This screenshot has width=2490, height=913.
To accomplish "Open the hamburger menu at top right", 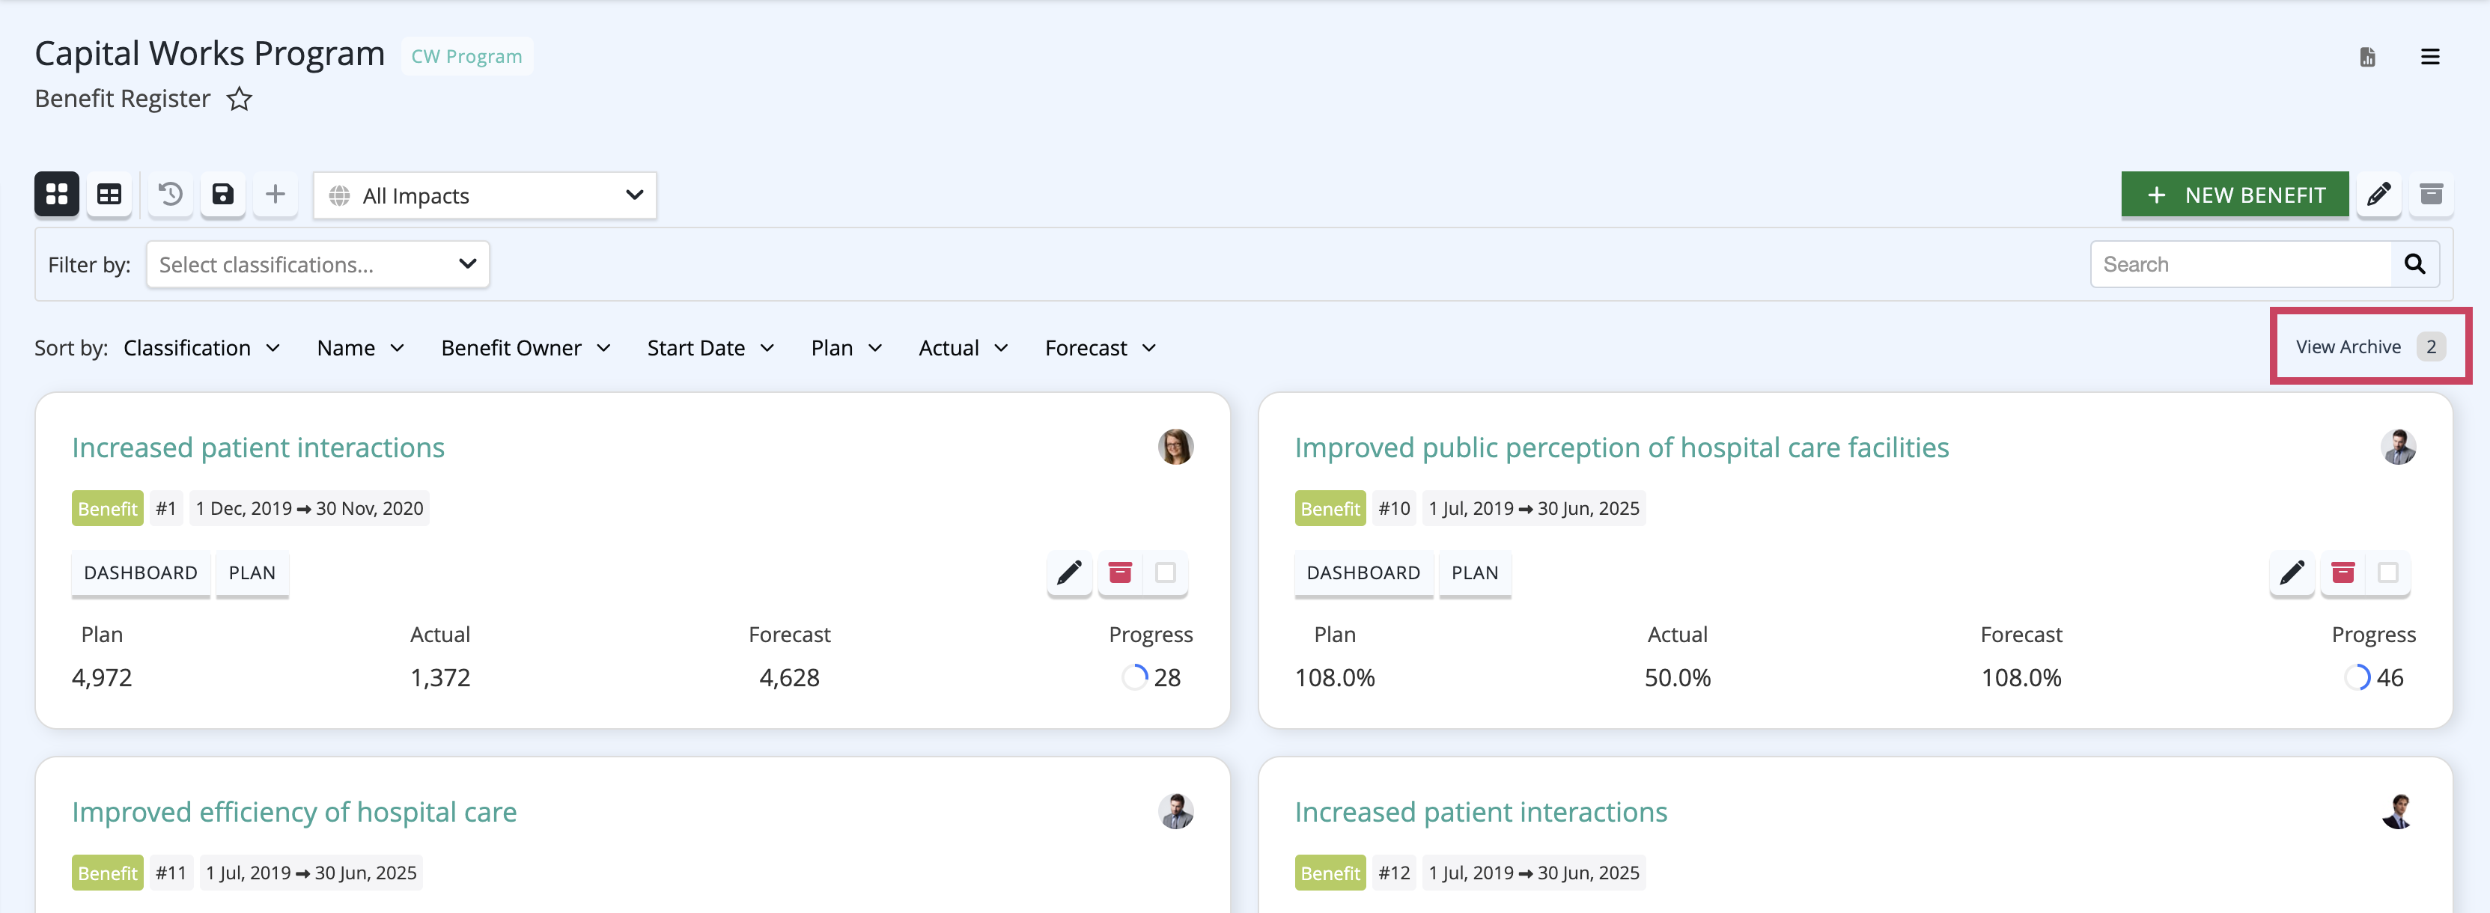I will click(x=2429, y=57).
